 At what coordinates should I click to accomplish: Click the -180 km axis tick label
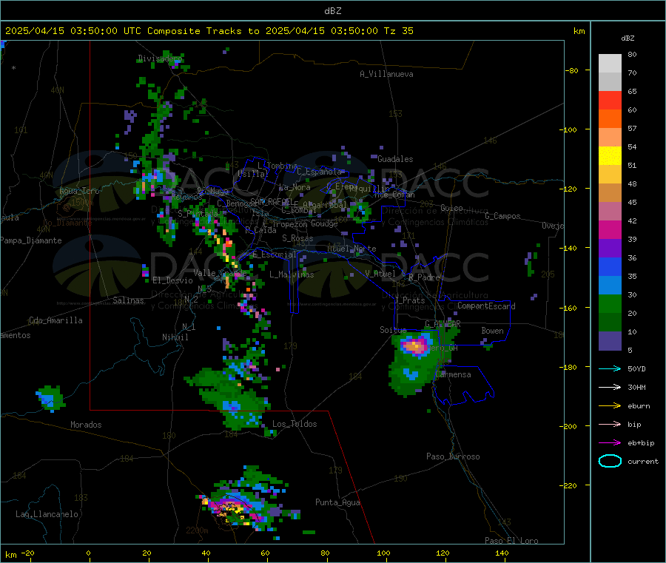(x=570, y=367)
